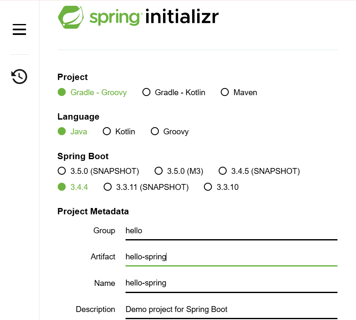Screen dimensions: 356x320
Task: Select Spring Boot 3.5.0 (SNAPSHOT)
Action: [x=98, y=171]
